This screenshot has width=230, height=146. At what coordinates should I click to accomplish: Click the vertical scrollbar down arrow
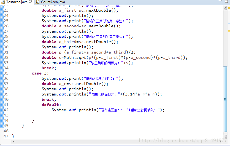(x=225, y=137)
